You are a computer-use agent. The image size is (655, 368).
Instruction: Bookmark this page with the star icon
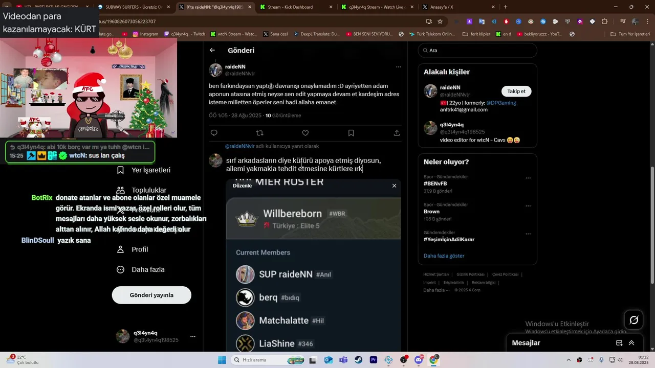coord(440,21)
